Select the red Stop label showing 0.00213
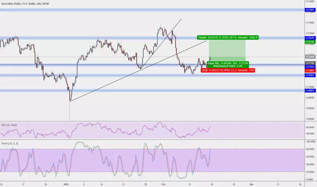The height and width of the screenshot is (187, 317). click(228, 70)
